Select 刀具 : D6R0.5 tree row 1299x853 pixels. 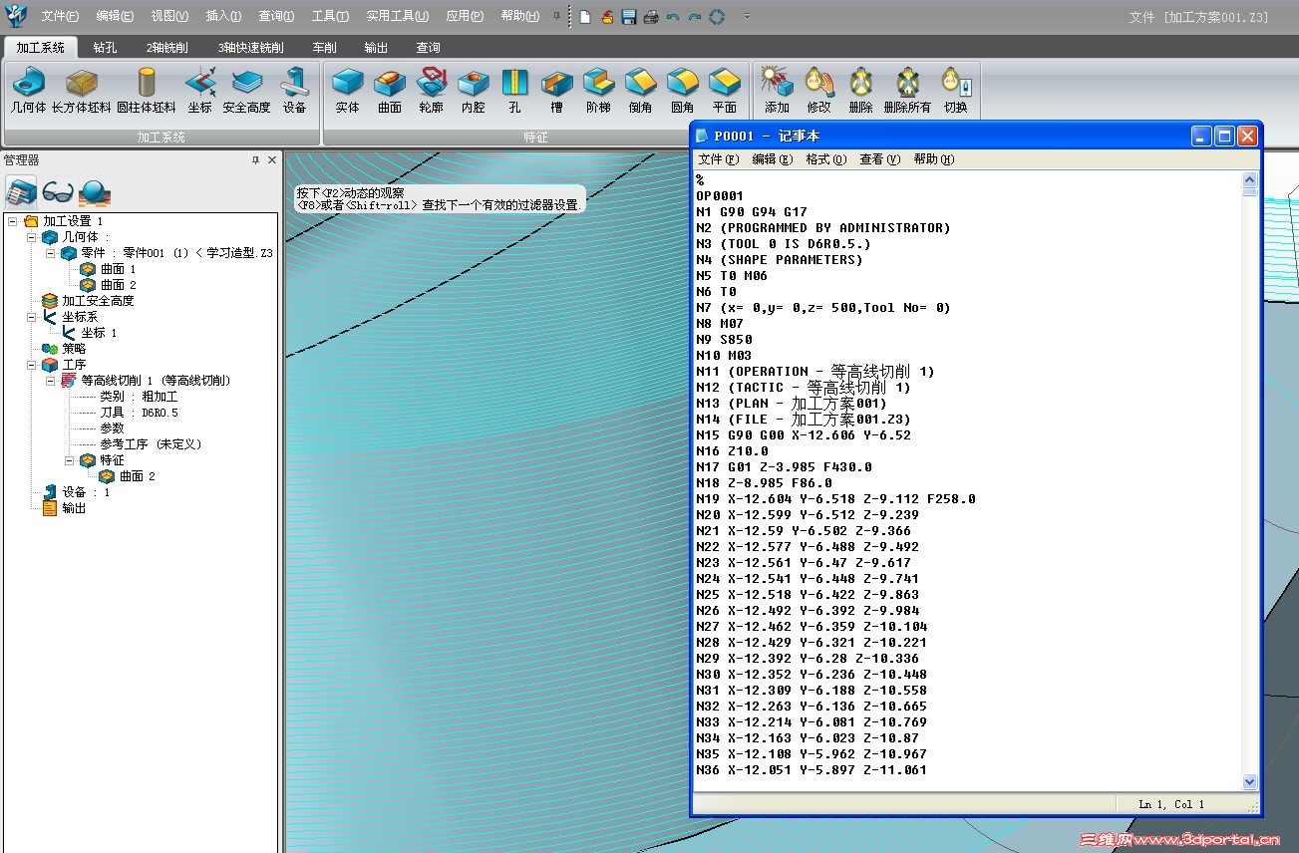click(x=139, y=413)
